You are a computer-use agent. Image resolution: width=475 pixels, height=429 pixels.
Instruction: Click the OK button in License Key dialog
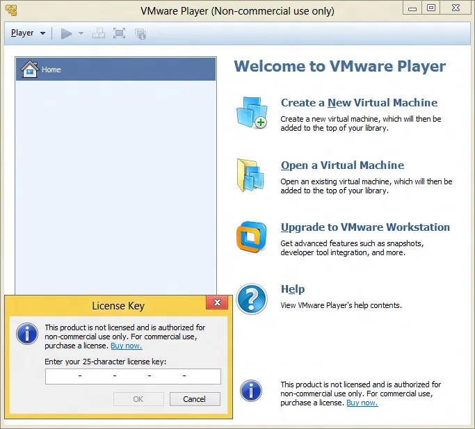(138, 399)
